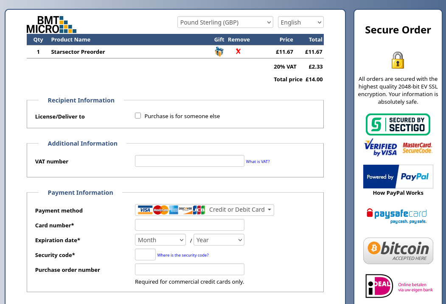Click the Starsector Preorder product name
Screen dimensions: 446x304
[78, 52]
